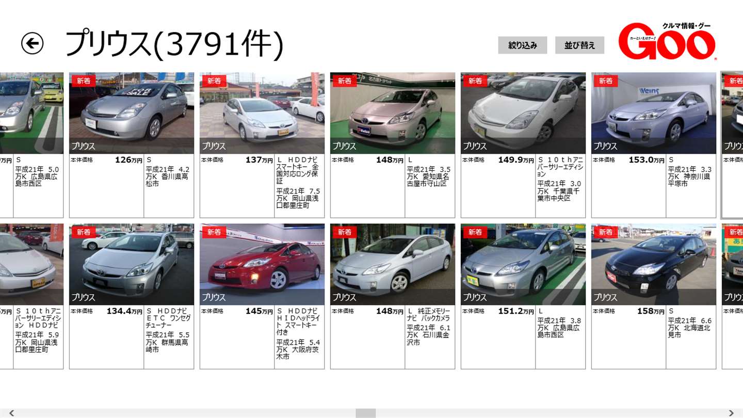Image resolution: width=743 pixels, height=418 pixels.
Task: Click the 大阪府茨木市 car details
Action: (x=298, y=349)
